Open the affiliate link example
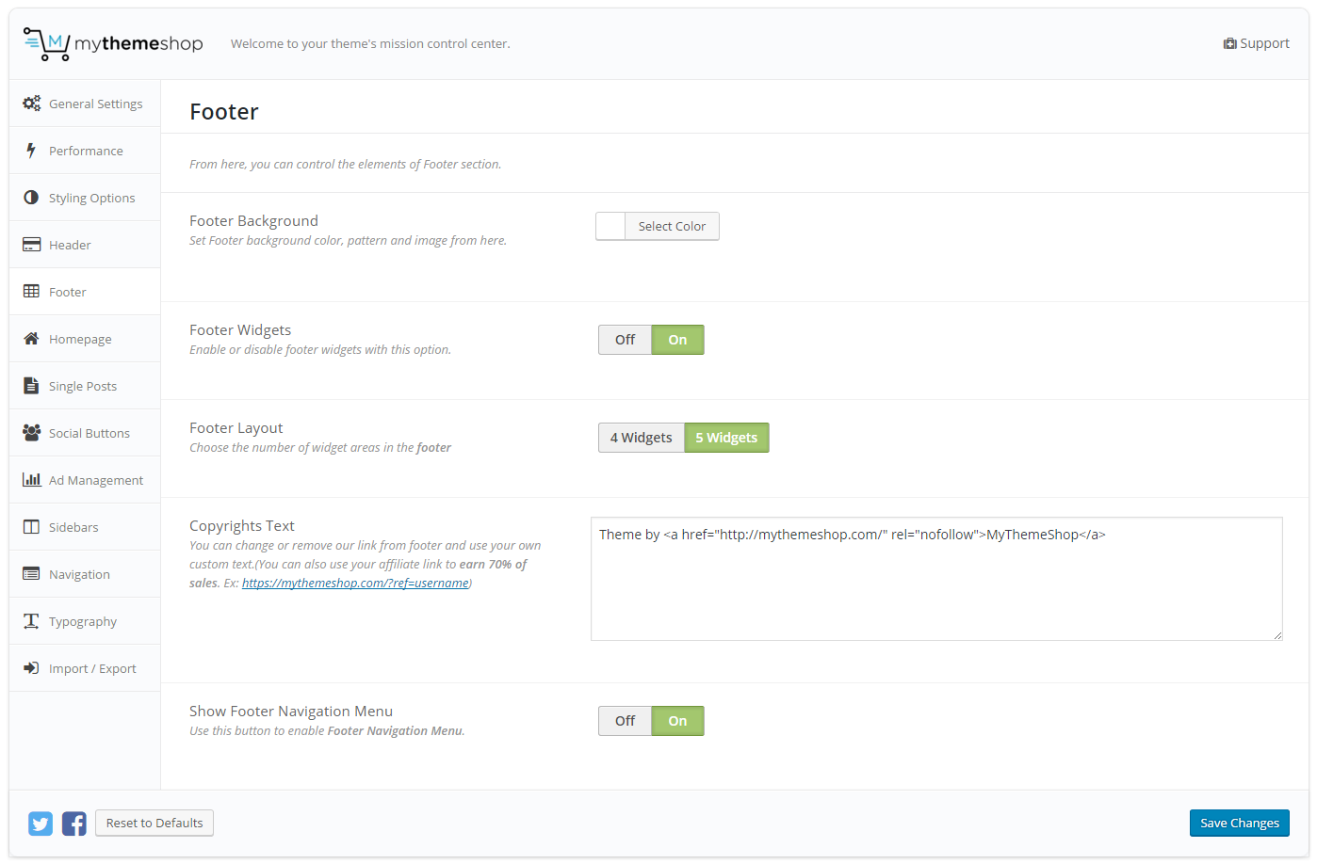The width and height of the screenshot is (1317, 864). pyautogui.click(x=355, y=583)
